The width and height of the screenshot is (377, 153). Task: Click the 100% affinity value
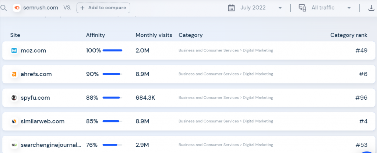(94, 51)
